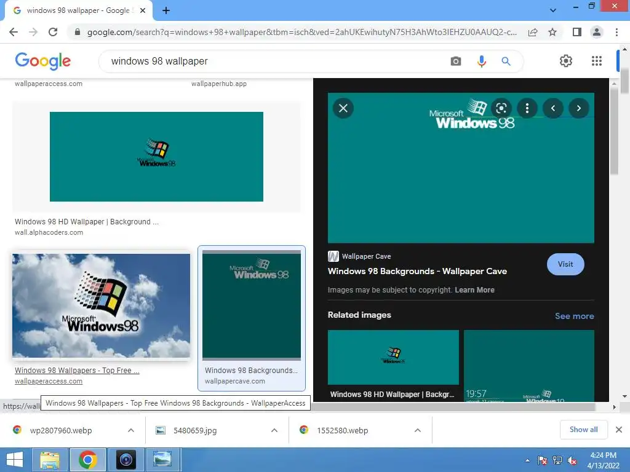Click the preview panel vertical scrollbar
Screen dimensions: 630x472
[614, 132]
